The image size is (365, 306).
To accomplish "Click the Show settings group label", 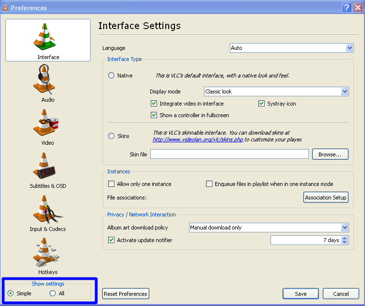I will pyautogui.click(x=48, y=284).
